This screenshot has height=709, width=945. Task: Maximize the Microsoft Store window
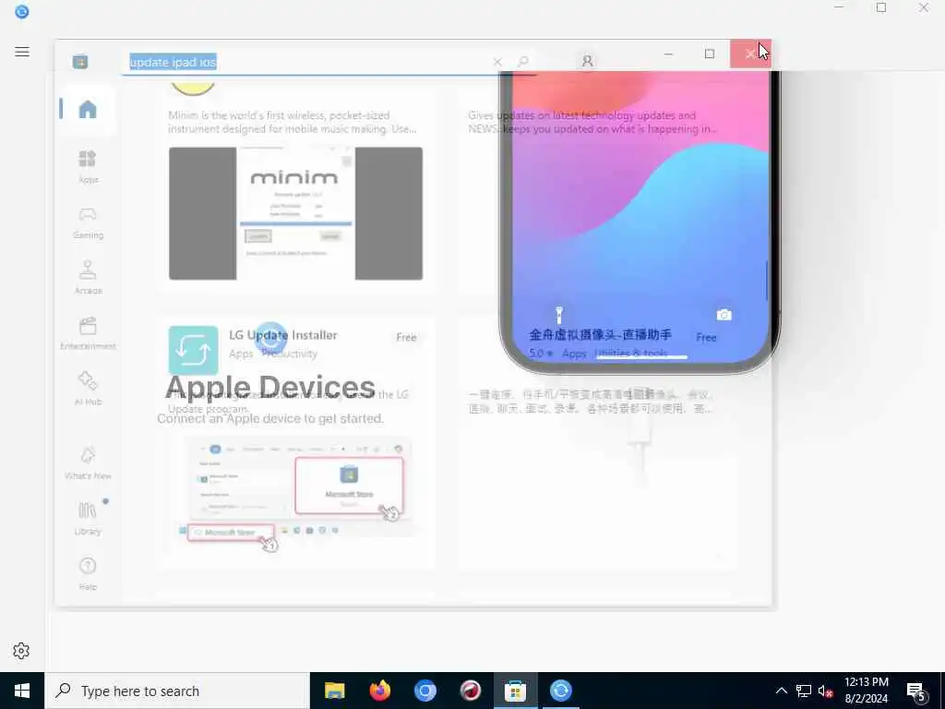point(710,54)
